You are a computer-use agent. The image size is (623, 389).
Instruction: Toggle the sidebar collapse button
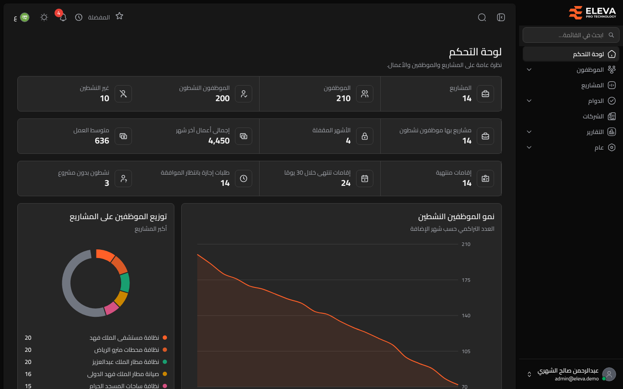click(501, 17)
